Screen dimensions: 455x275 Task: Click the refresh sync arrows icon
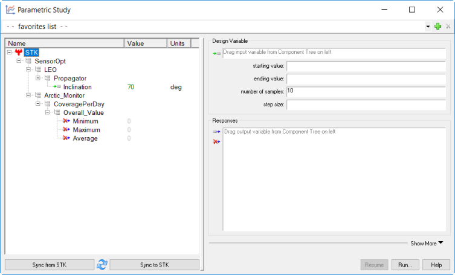click(x=102, y=265)
